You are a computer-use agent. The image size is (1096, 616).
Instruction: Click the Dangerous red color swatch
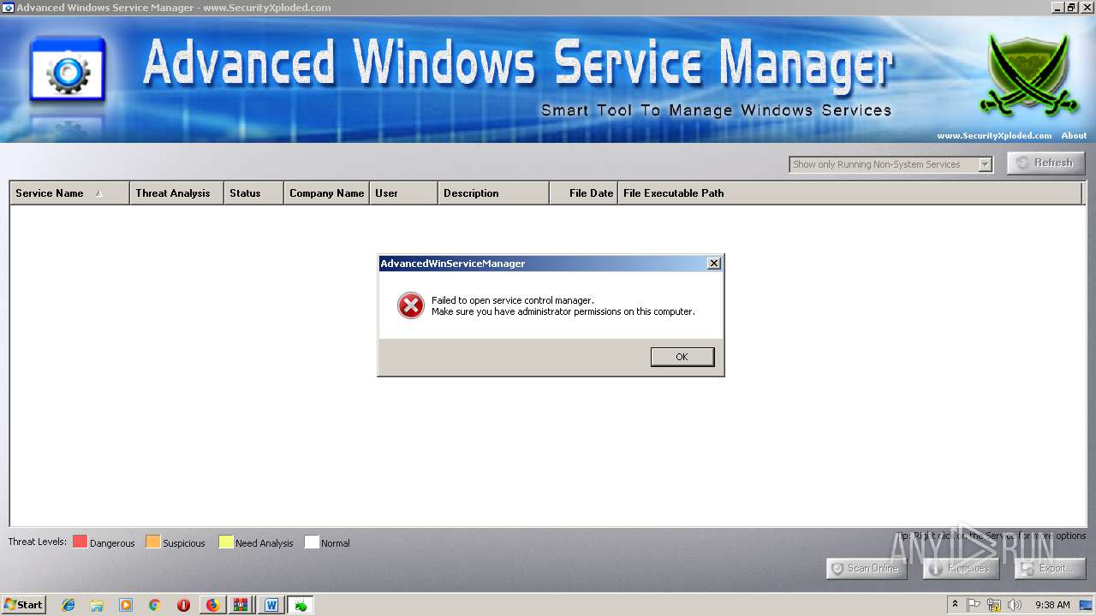80,542
